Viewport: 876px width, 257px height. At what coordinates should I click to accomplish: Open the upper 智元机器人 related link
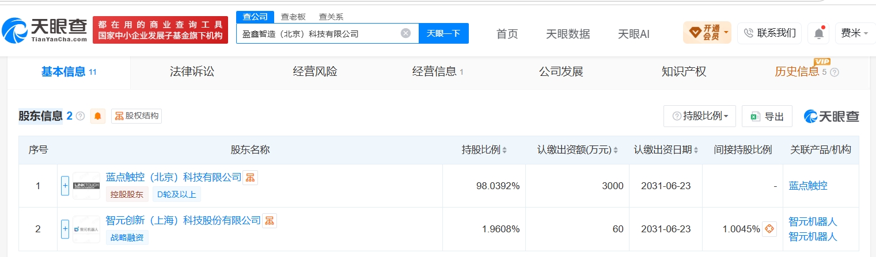point(813,221)
